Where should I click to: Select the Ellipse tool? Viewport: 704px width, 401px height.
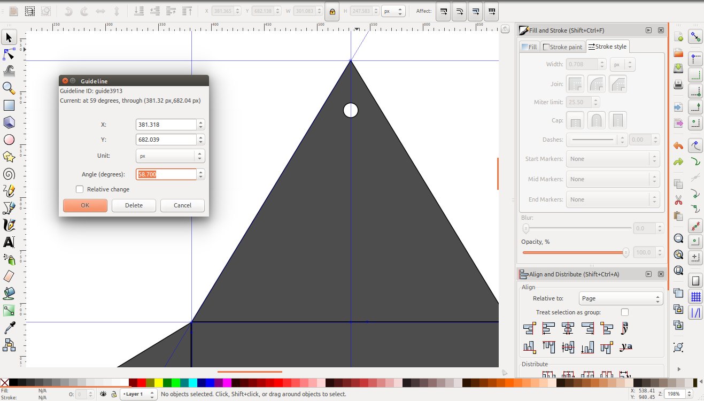[x=9, y=140]
